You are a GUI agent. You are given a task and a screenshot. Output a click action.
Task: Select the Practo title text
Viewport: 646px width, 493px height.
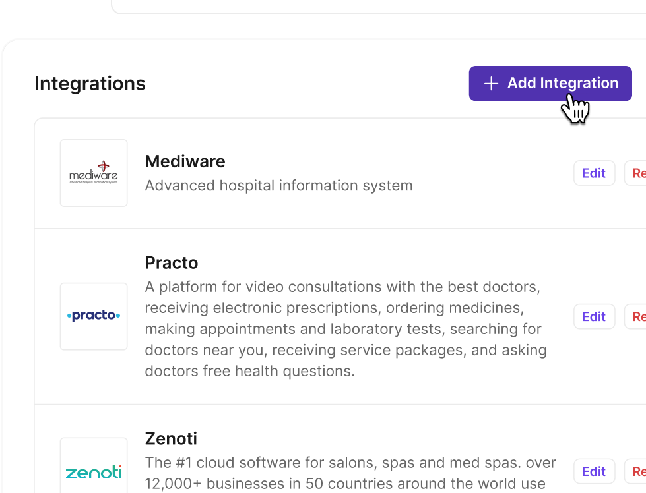coord(172,263)
